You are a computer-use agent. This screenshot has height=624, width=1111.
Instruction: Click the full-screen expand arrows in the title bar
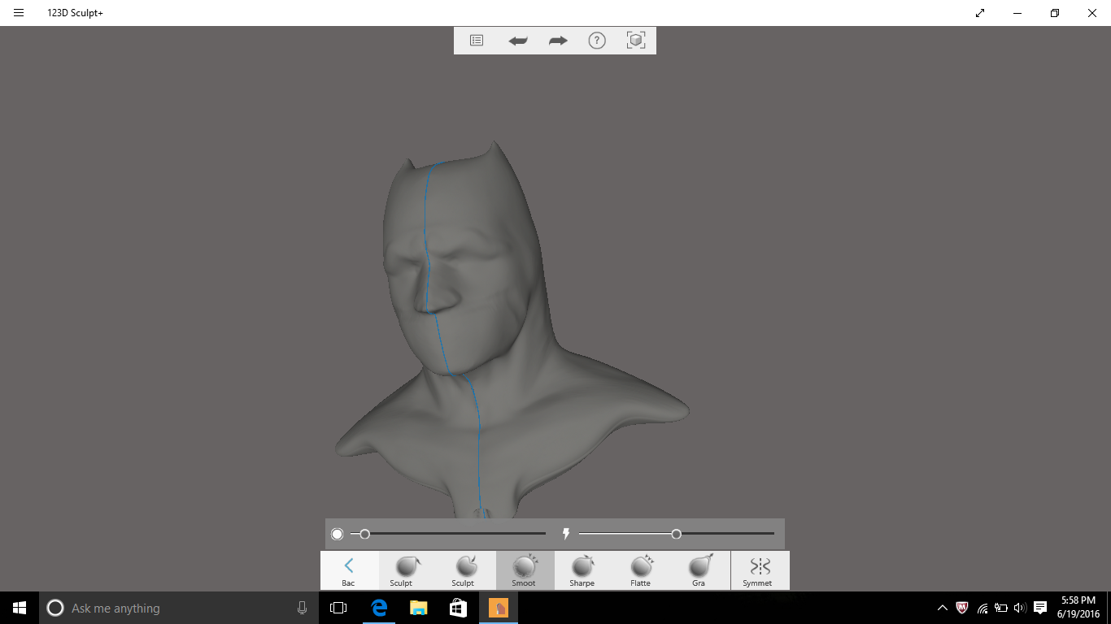(x=980, y=13)
